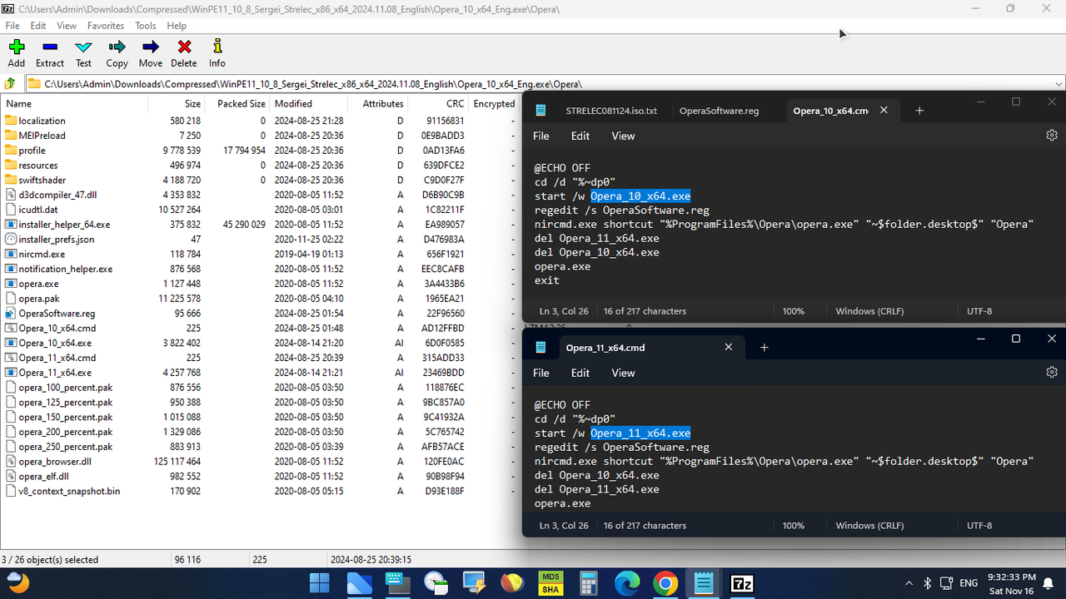Open Microsoft Edge from the taskbar
This screenshot has height=599, width=1066.
tap(627, 583)
